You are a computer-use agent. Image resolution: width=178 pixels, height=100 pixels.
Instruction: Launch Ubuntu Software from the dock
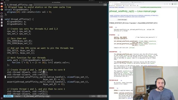pyautogui.click(x=2, y=6)
